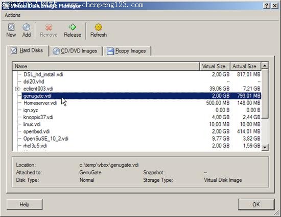Expand the eclient003.vdi tree node
The height and width of the screenshot is (217, 281).
[x=17, y=89]
